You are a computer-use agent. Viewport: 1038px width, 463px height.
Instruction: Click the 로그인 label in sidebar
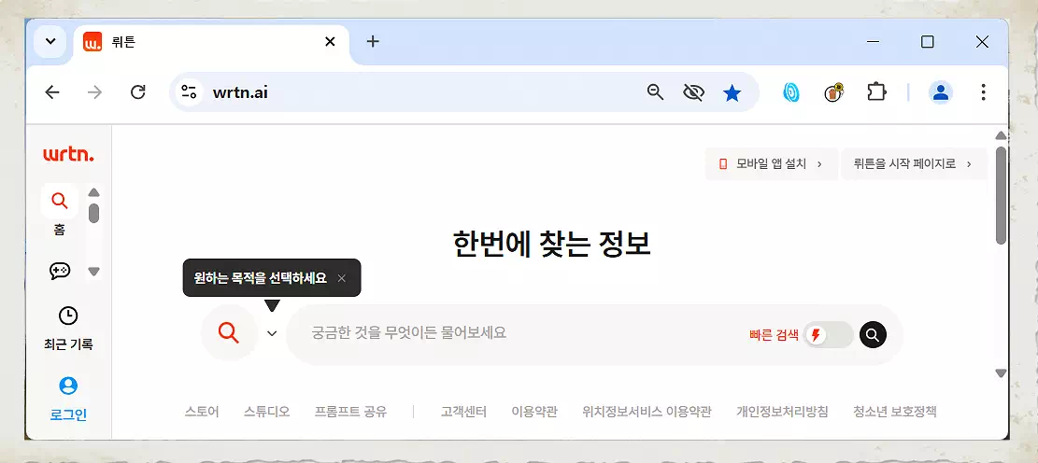[68, 415]
